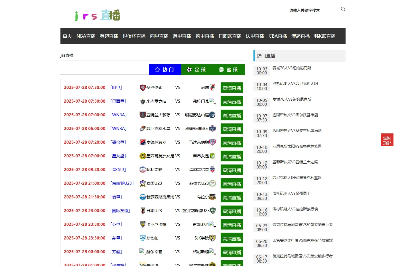
Task: Open the 东南亚U23 league link
Action: coord(122,183)
